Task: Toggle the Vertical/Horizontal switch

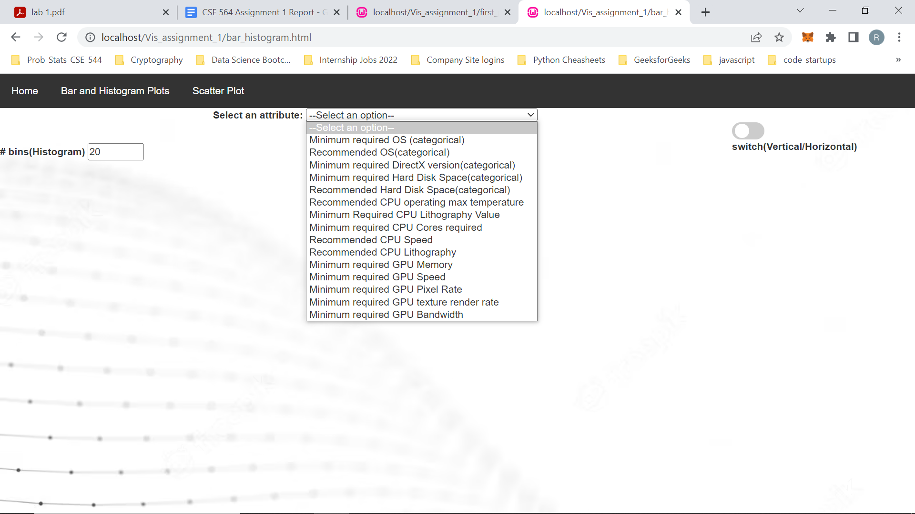Action: click(x=748, y=131)
